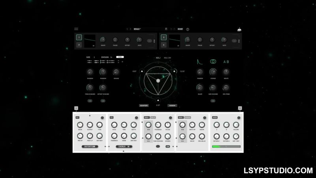
Task: Open the hamburger menu
Action: point(76,29)
